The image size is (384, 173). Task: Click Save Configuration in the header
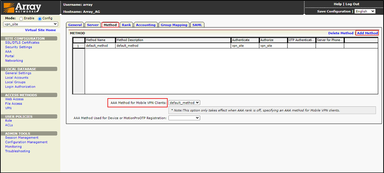(x=333, y=11)
